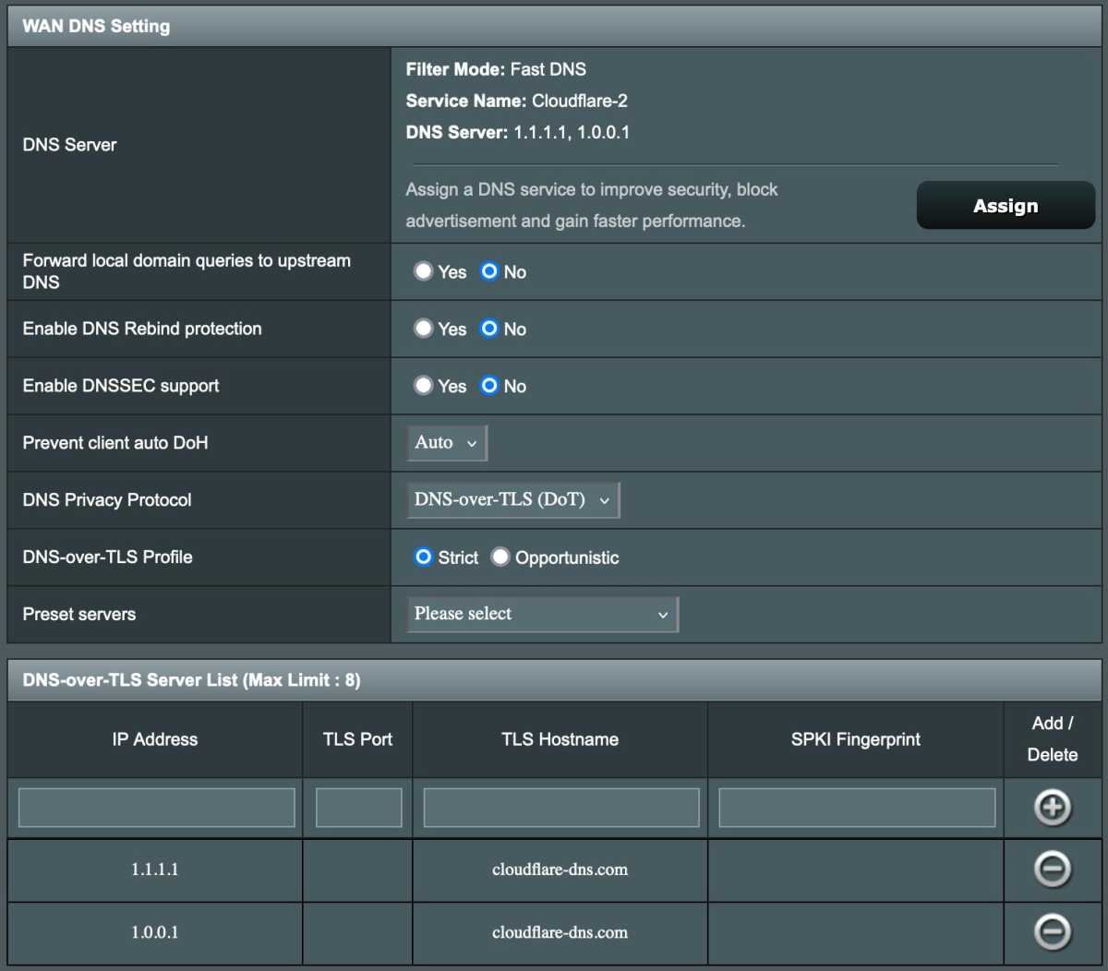Turn on DNSSEC support with Yes
The width and height of the screenshot is (1108, 971).
(423, 386)
